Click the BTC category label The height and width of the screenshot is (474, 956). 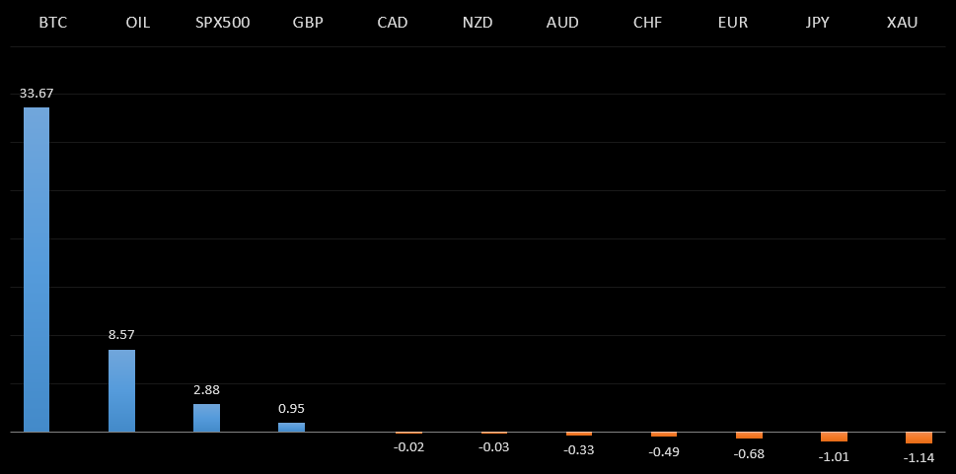tap(53, 22)
